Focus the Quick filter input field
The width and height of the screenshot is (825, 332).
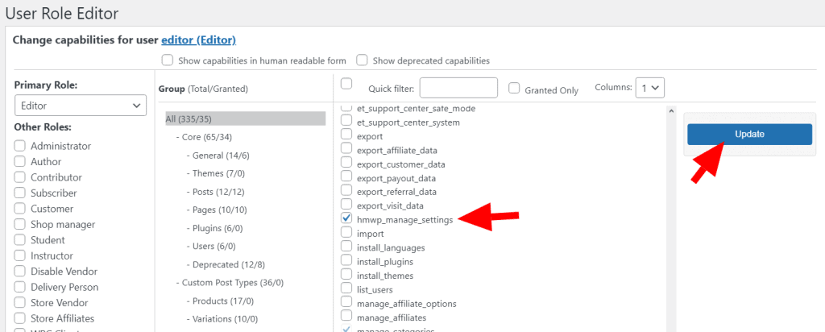tap(458, 88)
